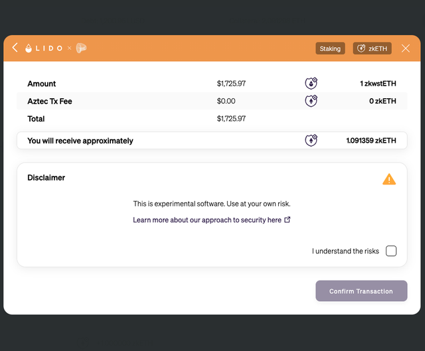Click the Lido droplet logo
425x351 pixels.
pyautogui.click(x=29, y=48)
